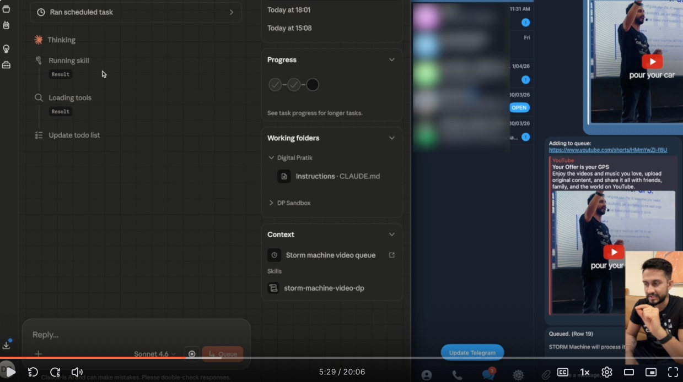
Task: Click the Queue button in reply box
Action: [x=223, y=354]
